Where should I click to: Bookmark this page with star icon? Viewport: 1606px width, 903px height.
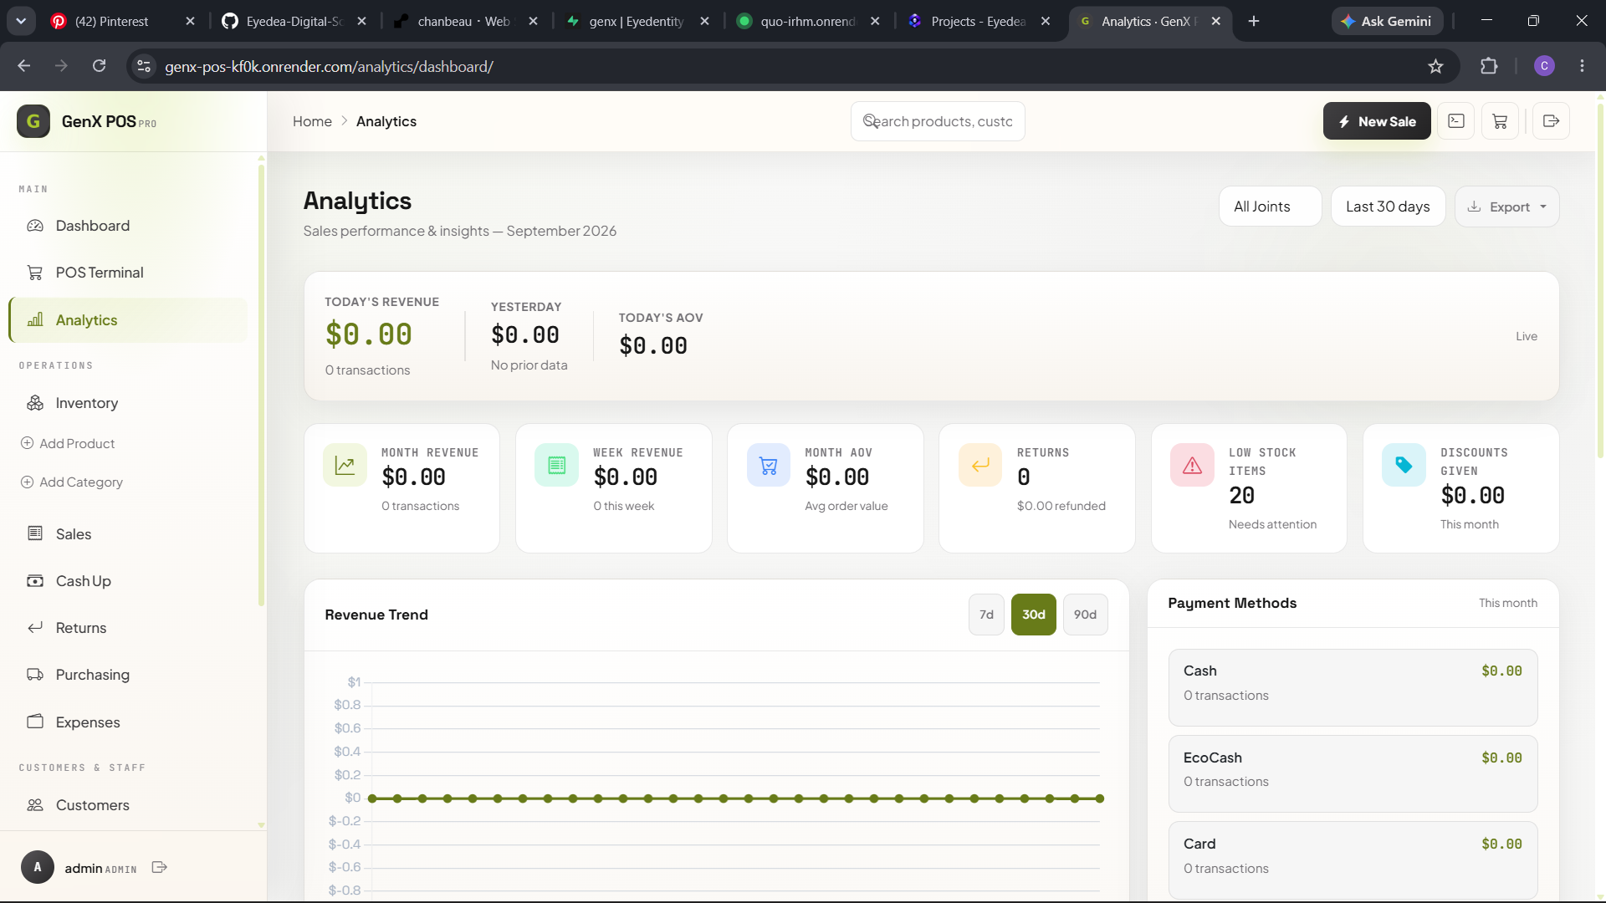pyautogui.click(x=1435, y=66)
